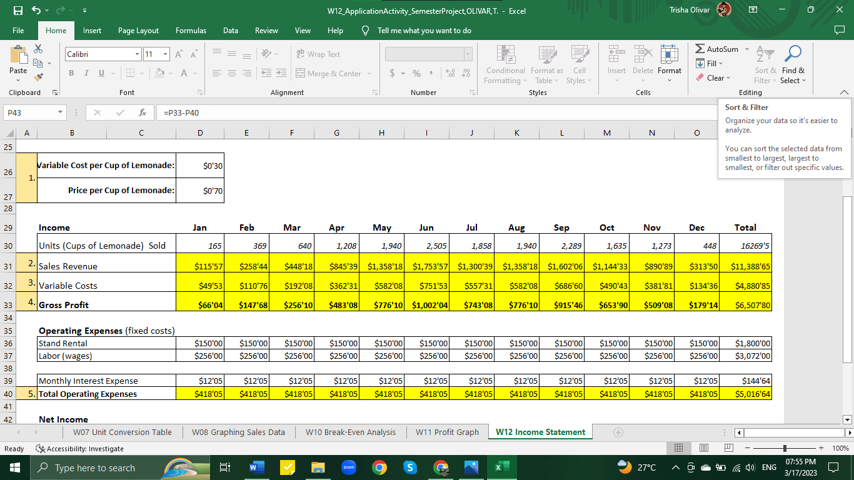Click the AutoSum sigma icon
Viewport: 854px width, 480px height.
tap(701, 49)
